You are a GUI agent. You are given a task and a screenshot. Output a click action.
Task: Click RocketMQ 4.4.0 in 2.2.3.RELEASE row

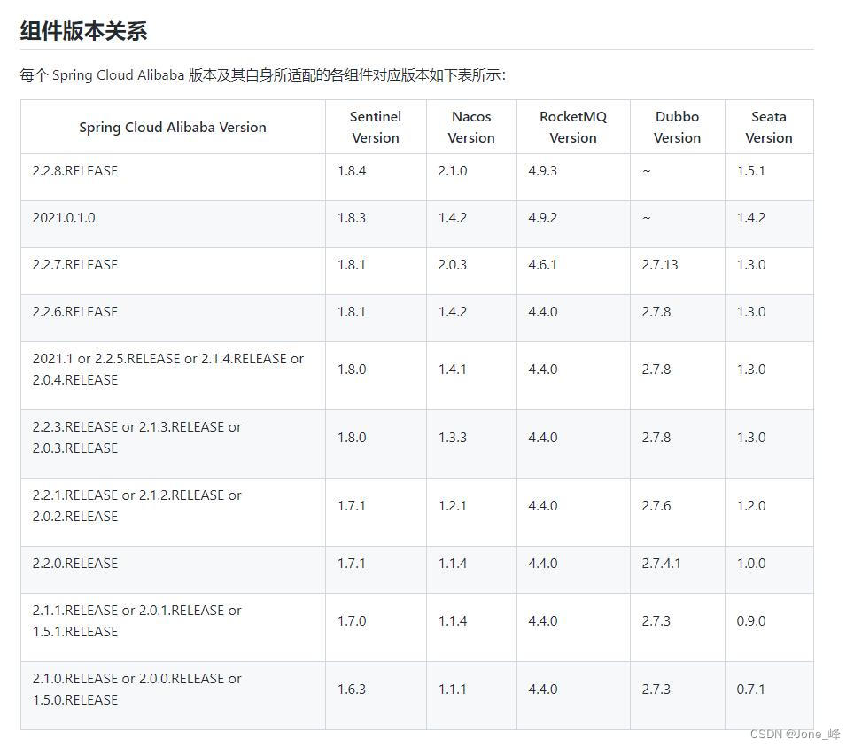542,437
